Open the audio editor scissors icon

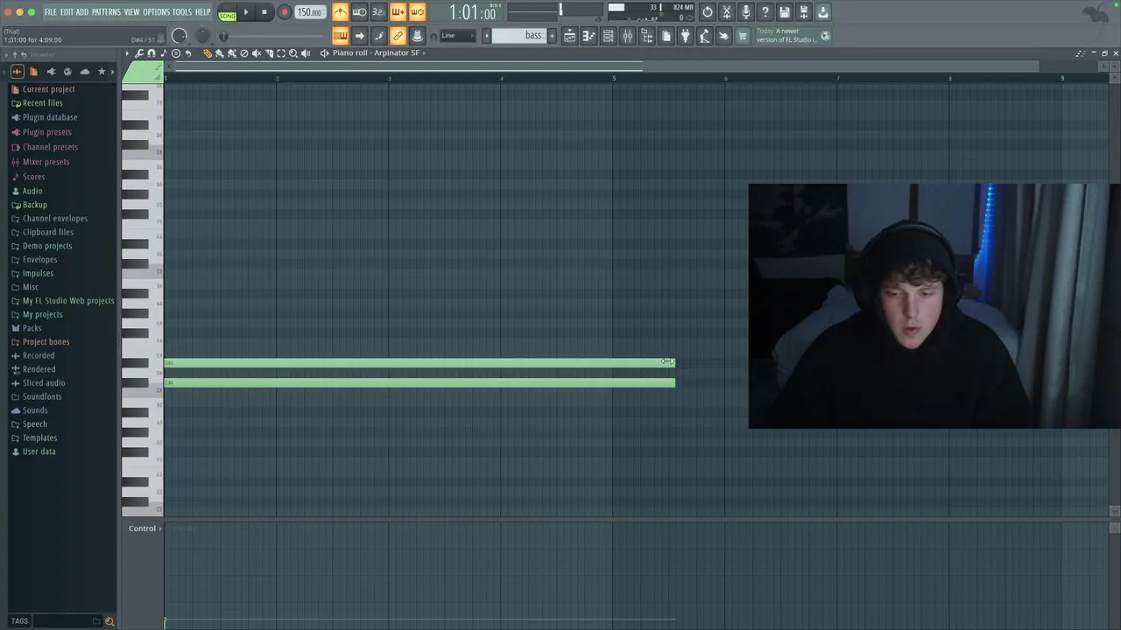726,12
